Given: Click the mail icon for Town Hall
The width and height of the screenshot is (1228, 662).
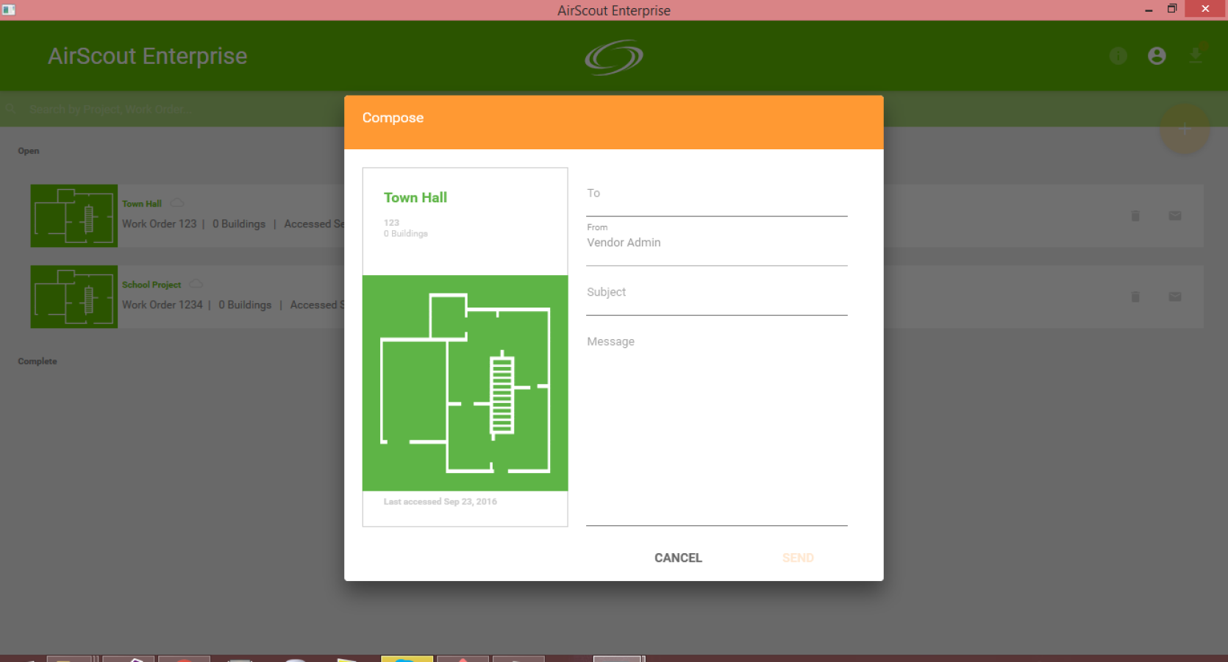Looking at the screenshot, I should pyautogui.click(x=1175, y=216).
